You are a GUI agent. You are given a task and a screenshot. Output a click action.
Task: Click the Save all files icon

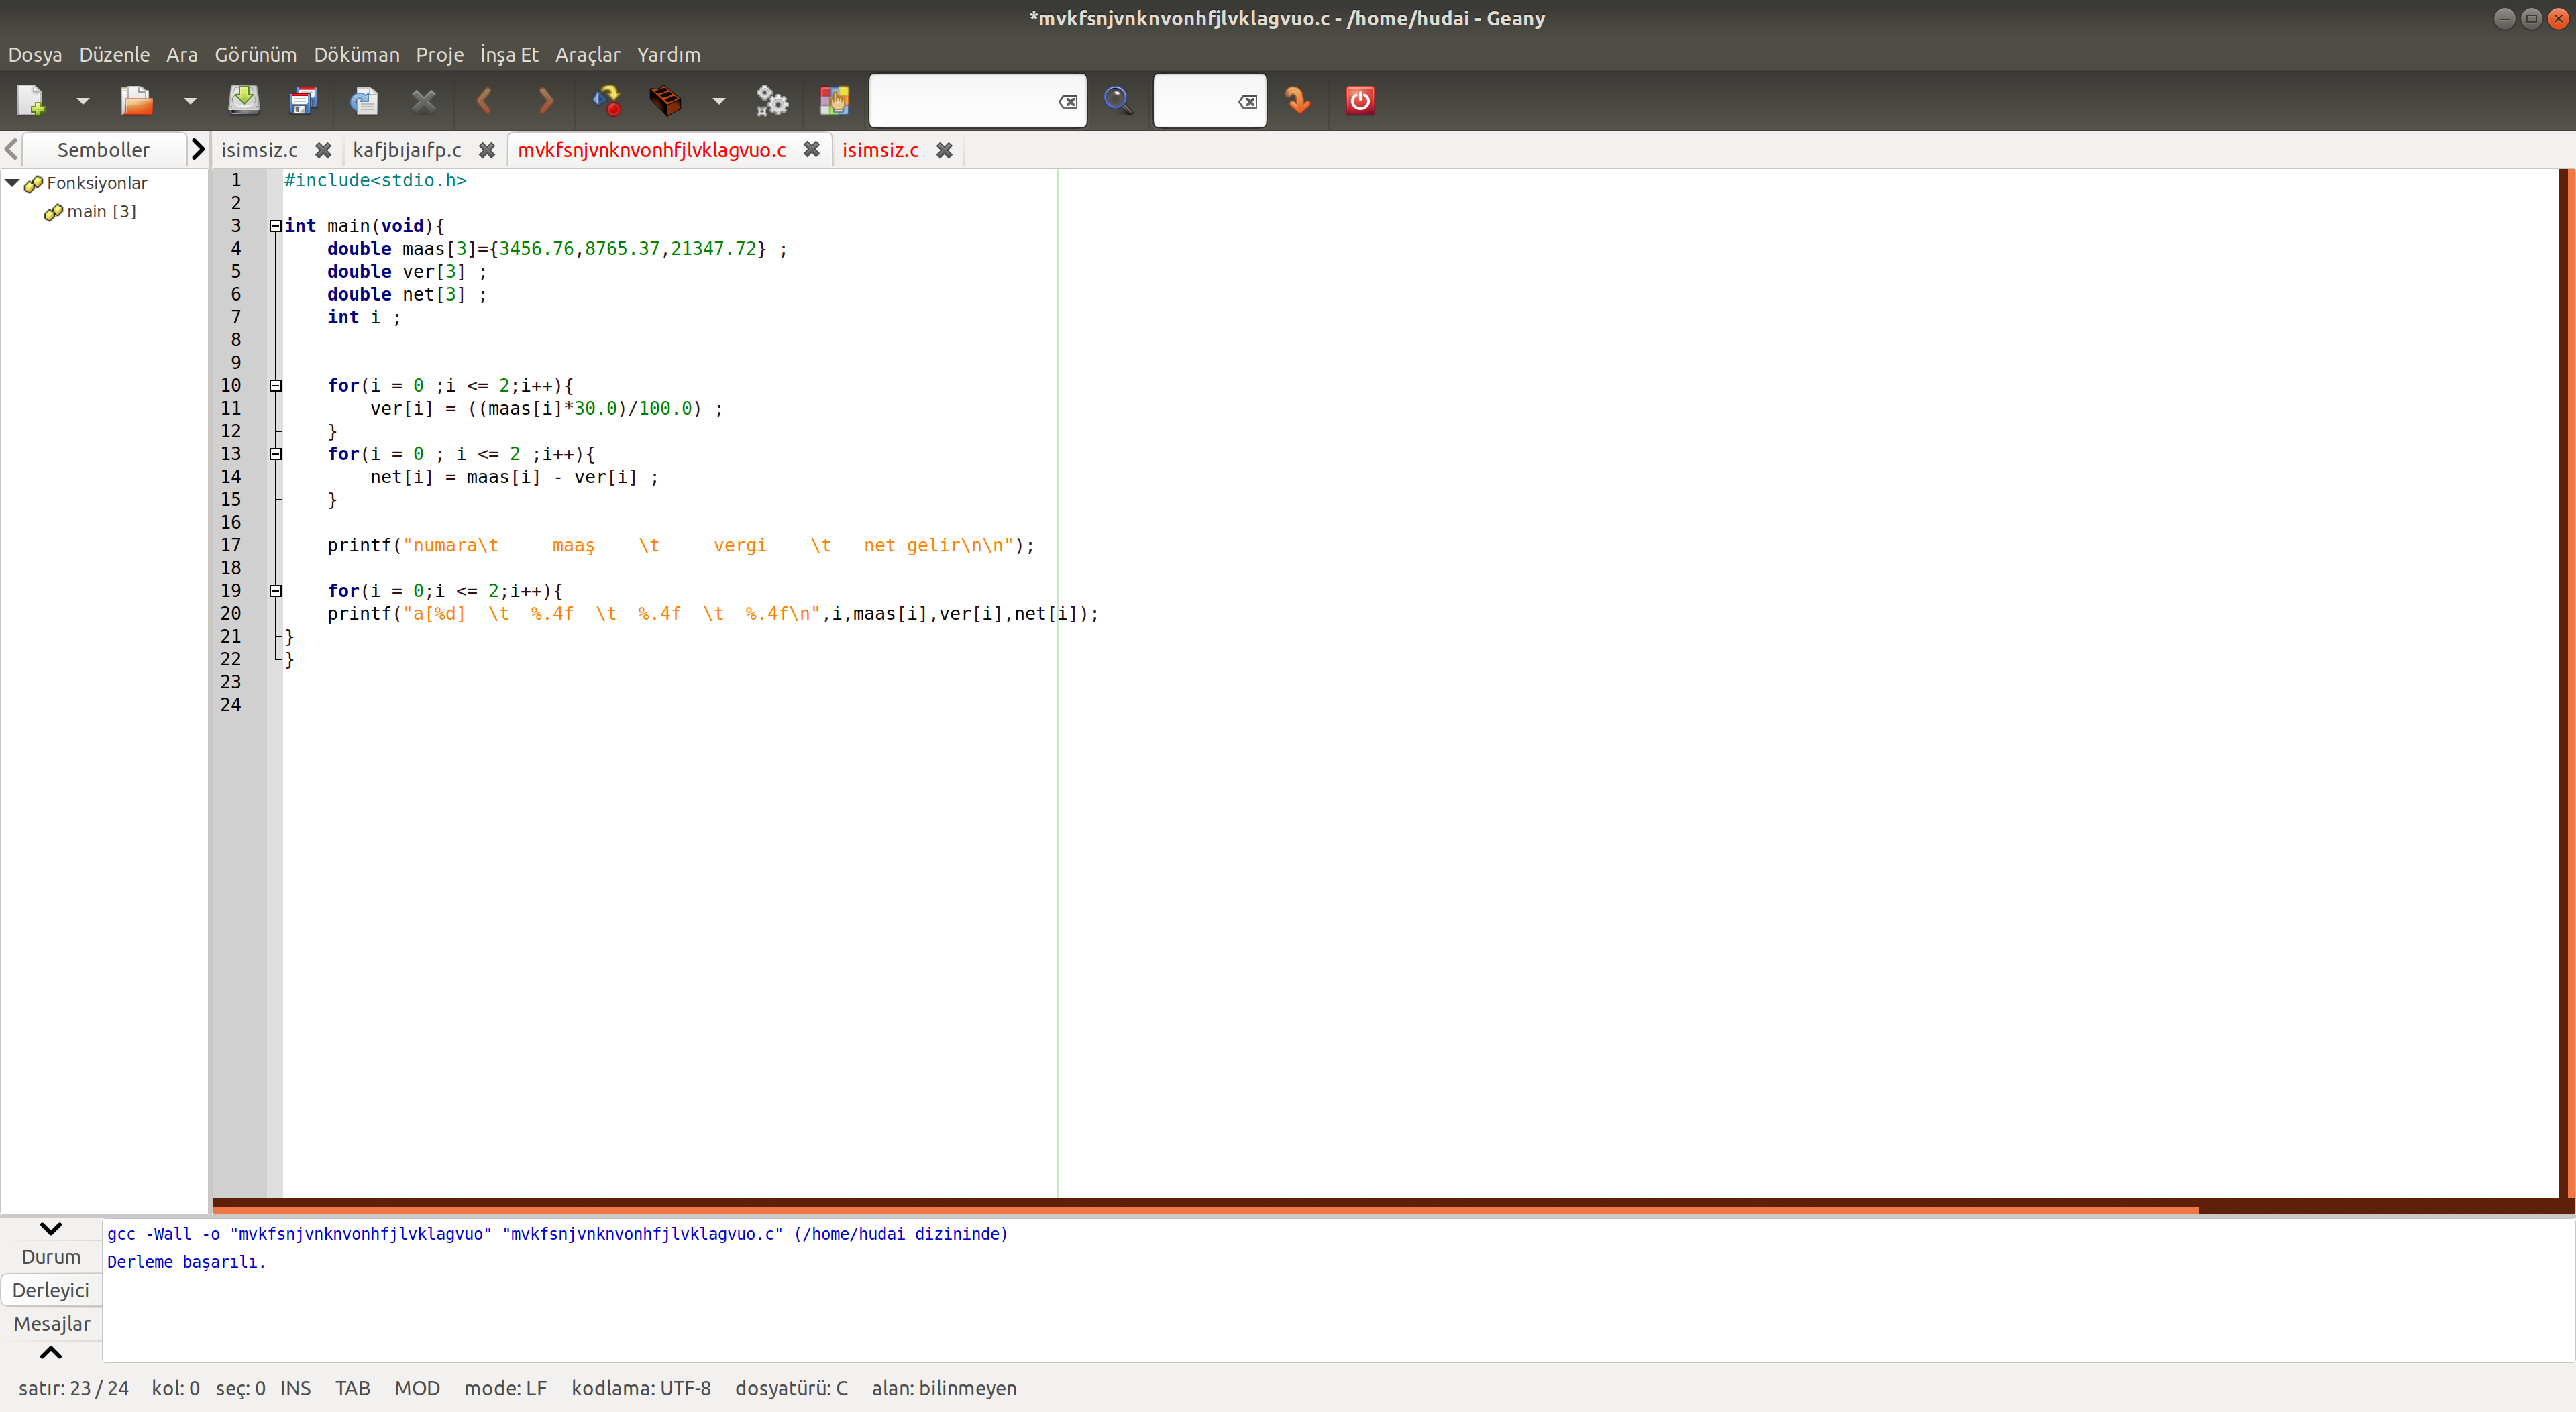[x=302, y=100]
